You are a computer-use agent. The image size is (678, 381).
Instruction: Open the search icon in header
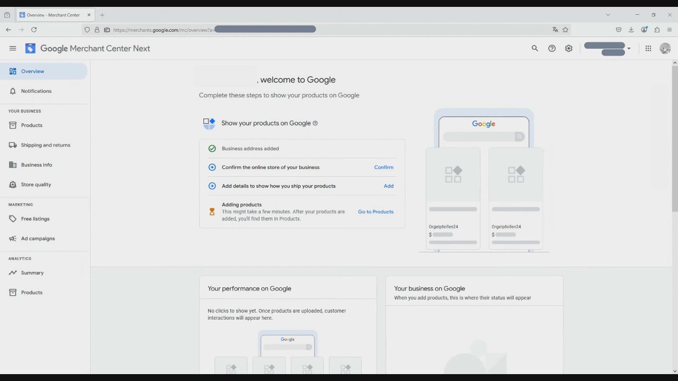pyautogui.click(x=534, y=48)
